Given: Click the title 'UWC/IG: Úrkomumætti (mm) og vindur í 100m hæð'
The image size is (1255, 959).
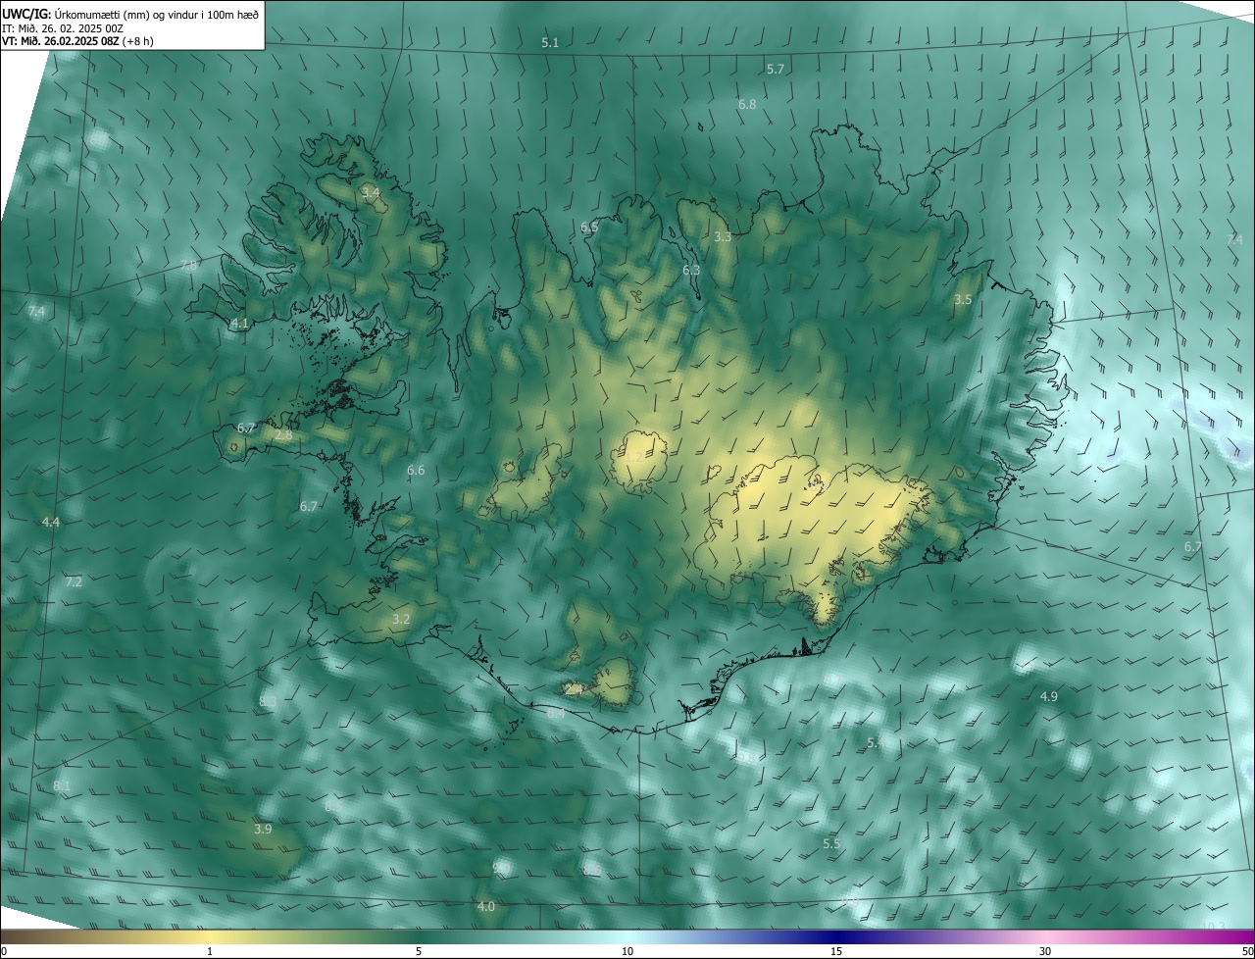Looking at the screenshot, I should point(130,14).
